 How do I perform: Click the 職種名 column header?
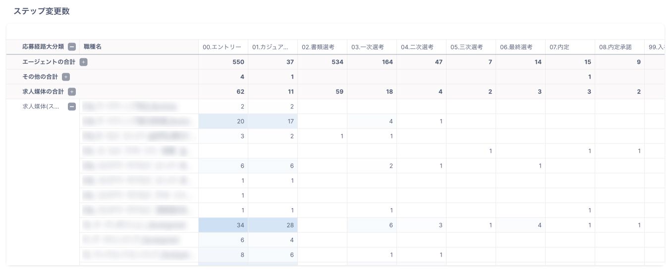(93, 47)
